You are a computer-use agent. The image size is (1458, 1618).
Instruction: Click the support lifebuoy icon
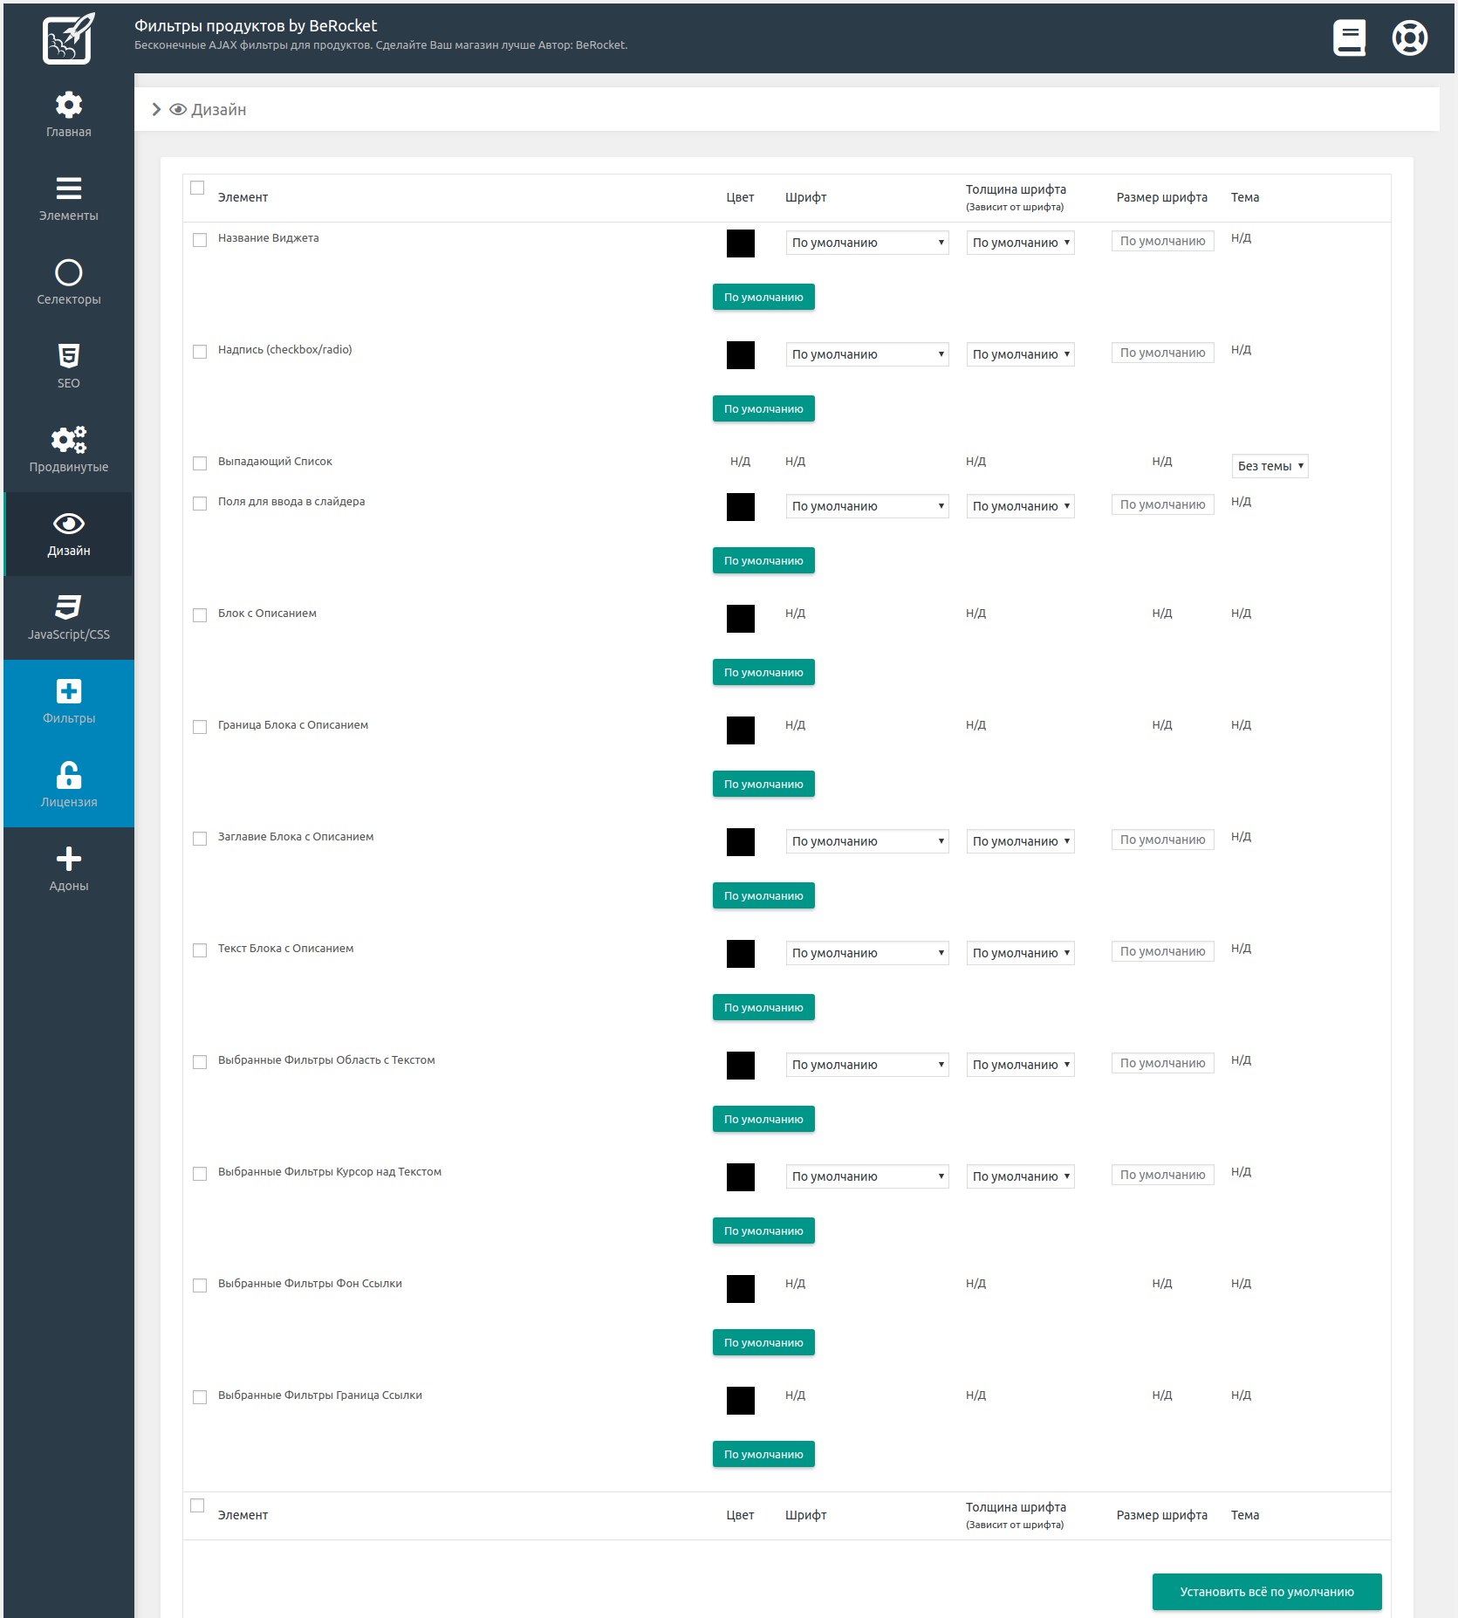1409,38
